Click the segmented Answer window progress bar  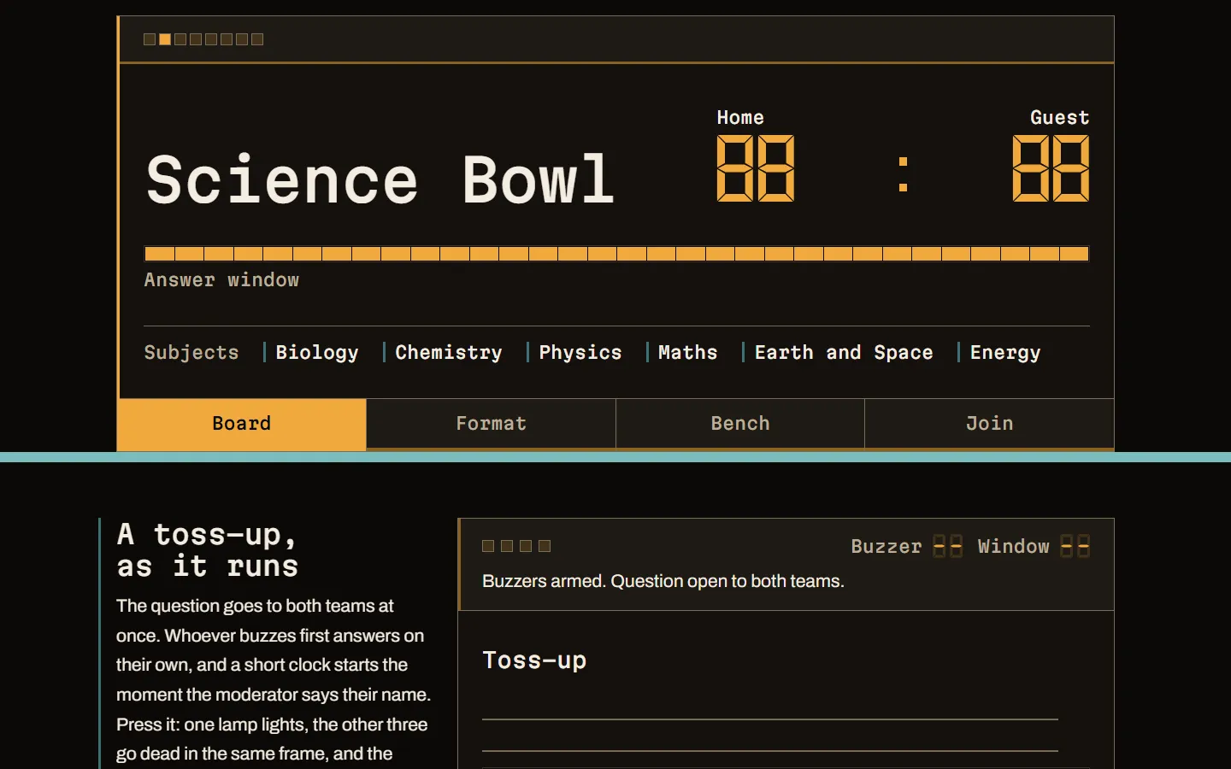click(x=616, y=254)
